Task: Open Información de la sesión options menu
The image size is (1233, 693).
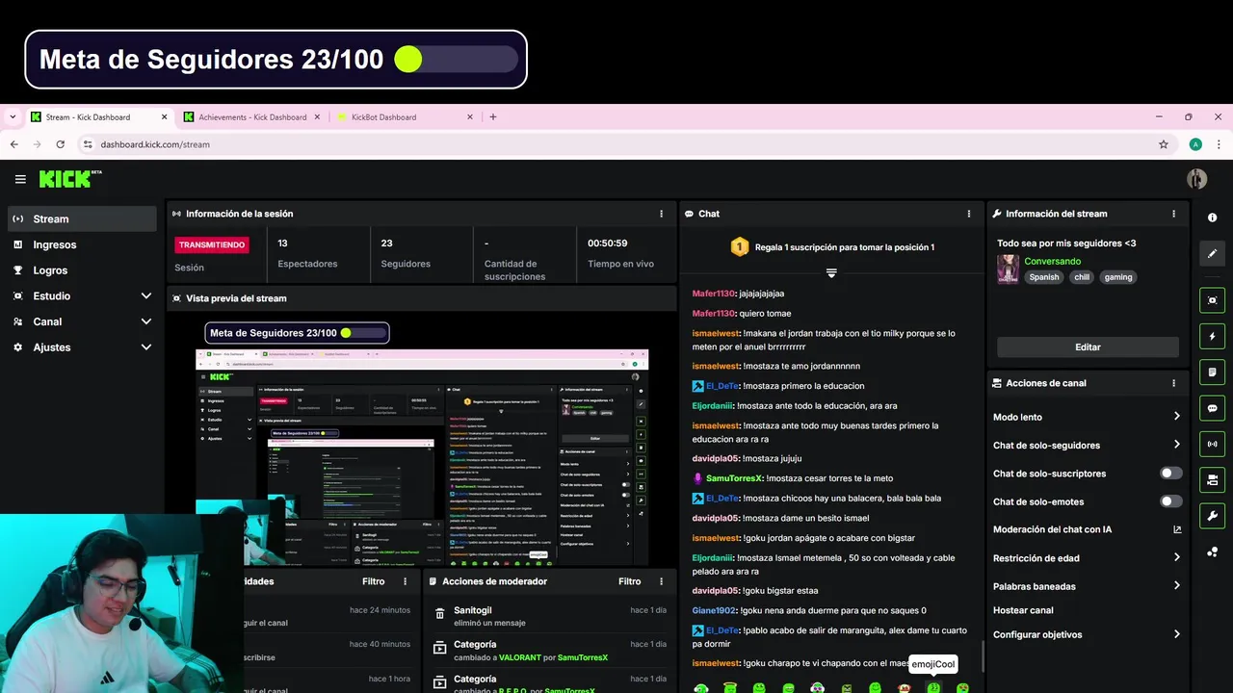Action: pos(661,214)
